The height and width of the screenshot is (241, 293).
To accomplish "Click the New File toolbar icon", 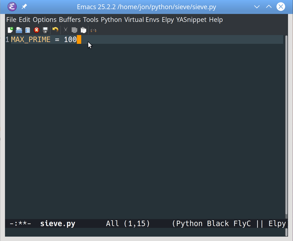I will pos(10,30).
